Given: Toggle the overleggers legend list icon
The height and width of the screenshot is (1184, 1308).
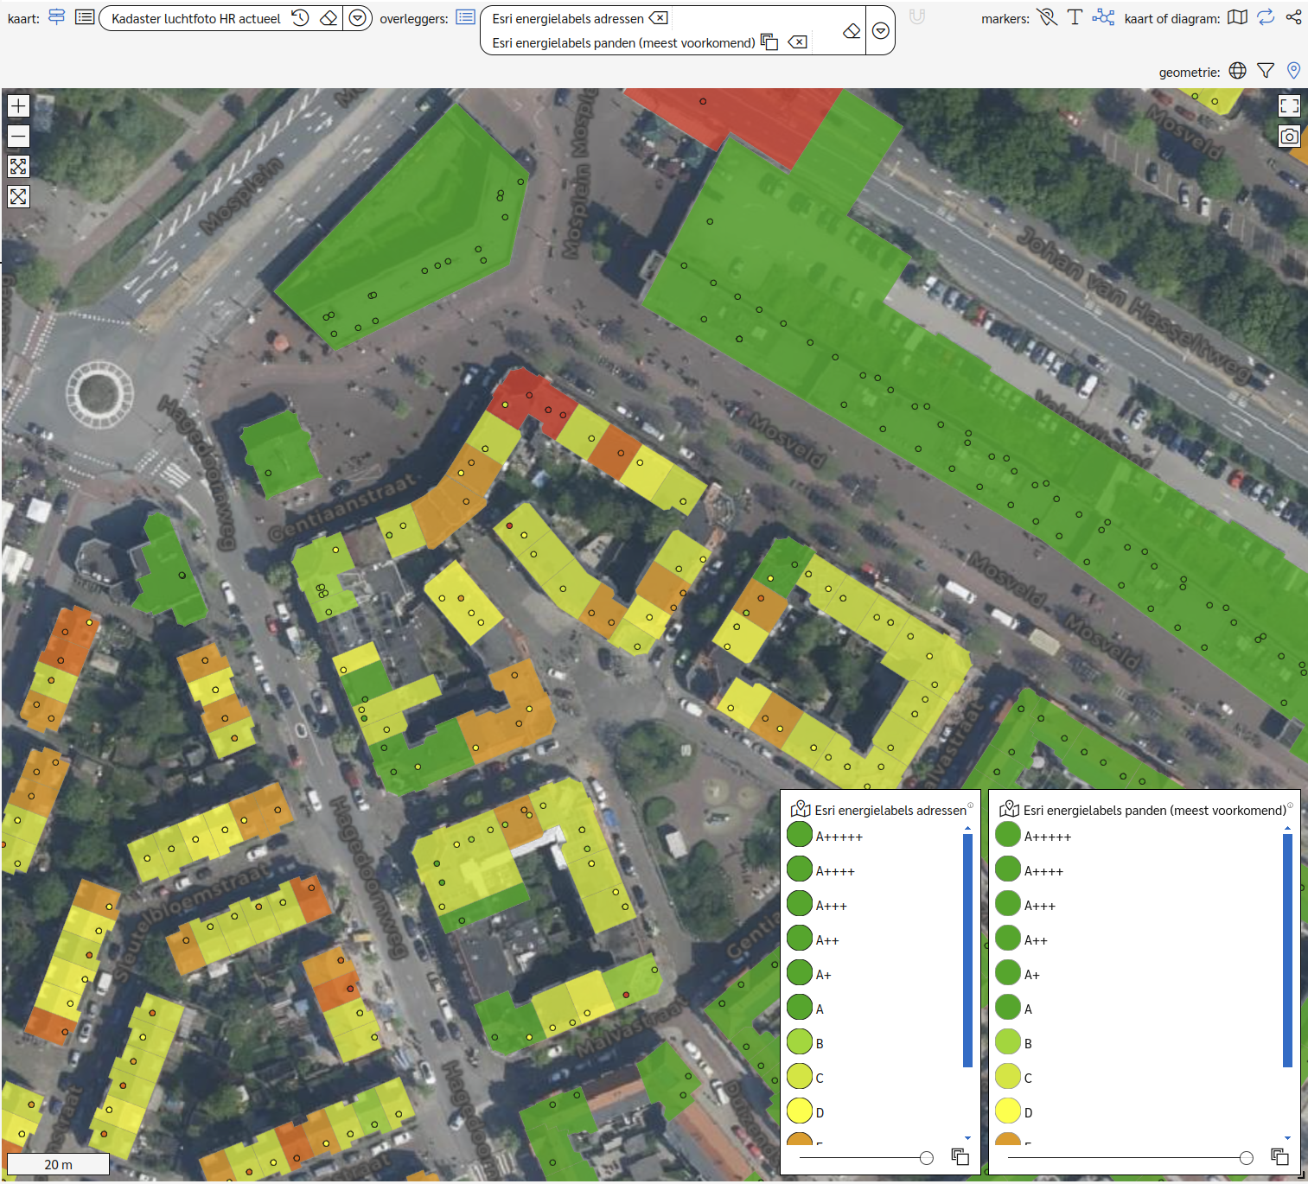Looking at the screenshot, I should click(465, 17).
